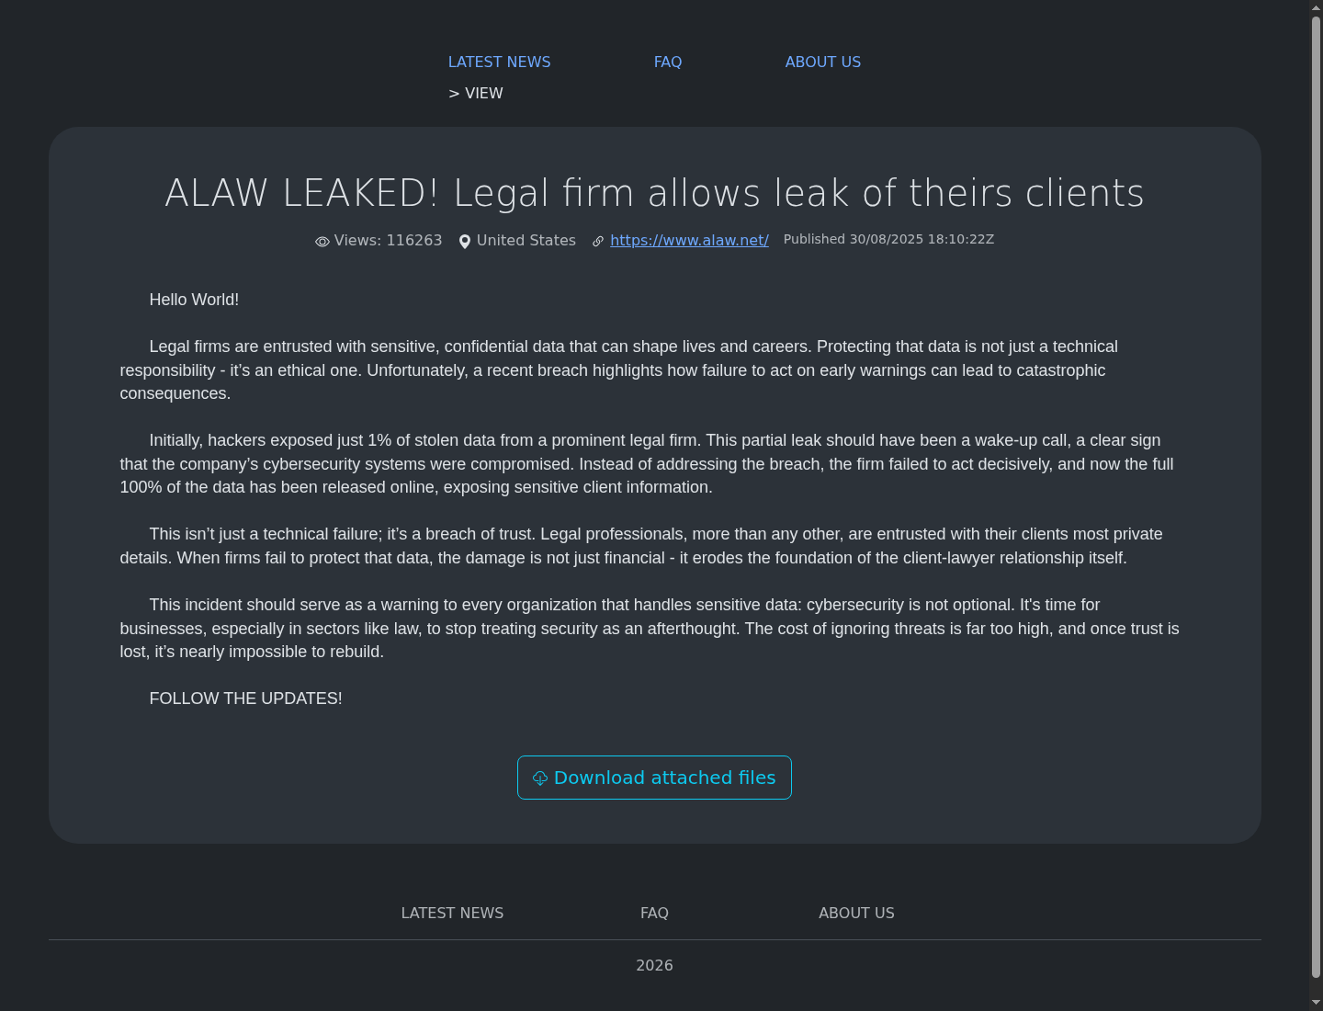This screenshot has width=1323, height=1011.
Task: Click the Published date timestamp text
Action: (888, 239)
